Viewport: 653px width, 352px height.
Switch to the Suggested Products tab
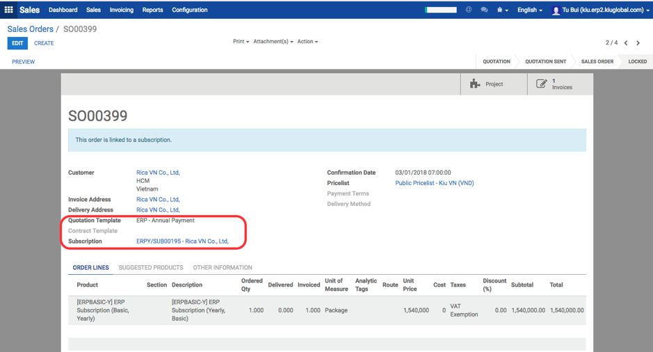(151, 267)
